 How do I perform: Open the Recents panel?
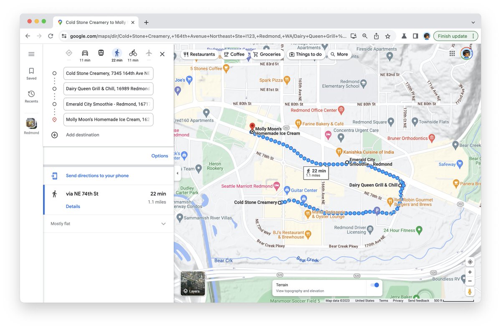point(31,97)
